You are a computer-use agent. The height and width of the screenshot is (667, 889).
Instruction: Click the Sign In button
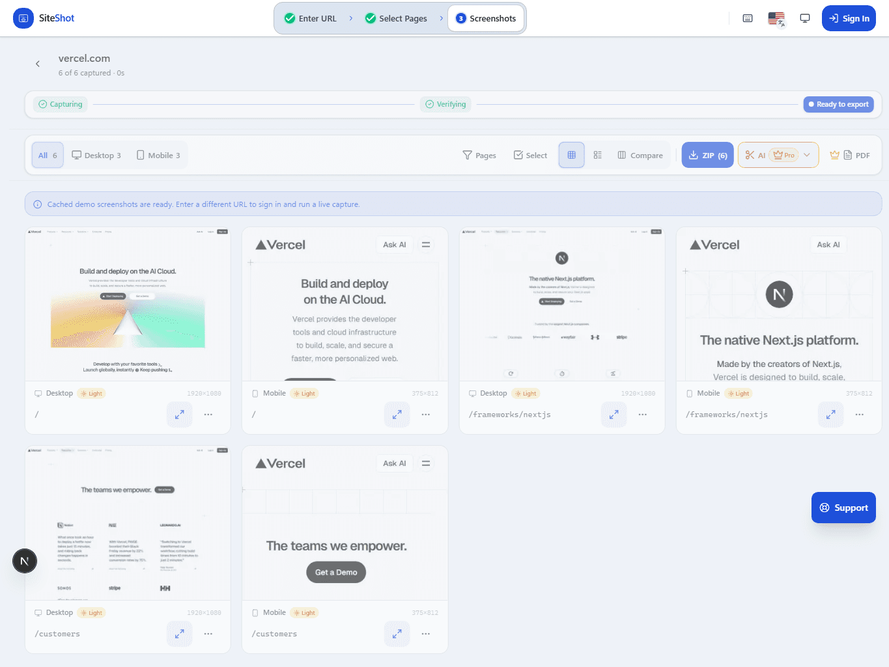click(x=849, y=18)
